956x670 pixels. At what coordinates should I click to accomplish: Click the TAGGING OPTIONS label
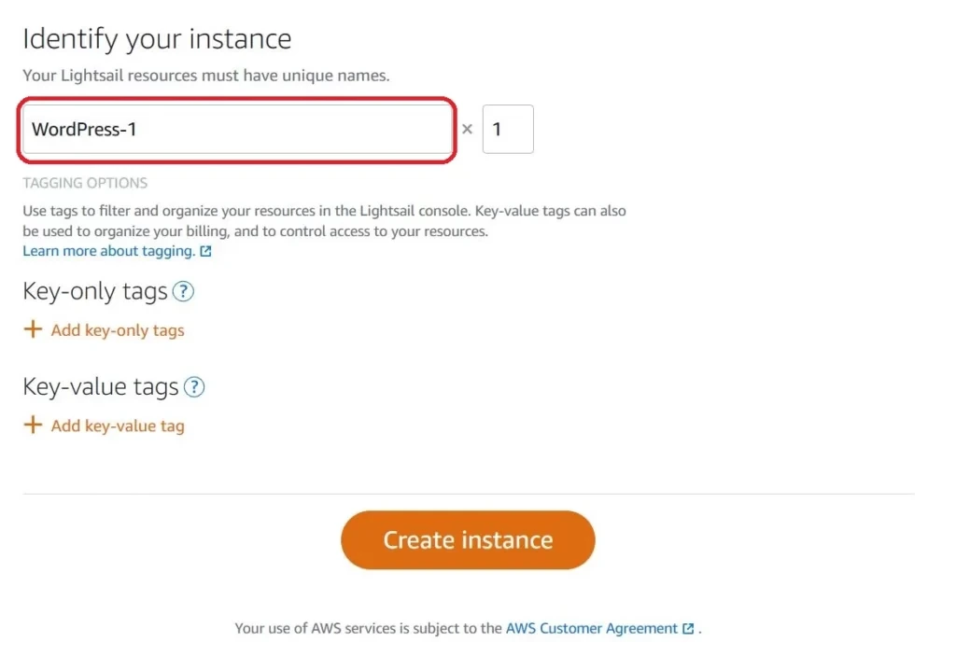(84, 183)
